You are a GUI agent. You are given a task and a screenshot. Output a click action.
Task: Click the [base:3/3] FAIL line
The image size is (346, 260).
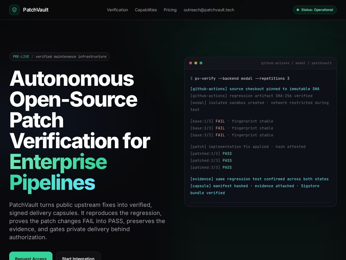(x=232, y=135)
